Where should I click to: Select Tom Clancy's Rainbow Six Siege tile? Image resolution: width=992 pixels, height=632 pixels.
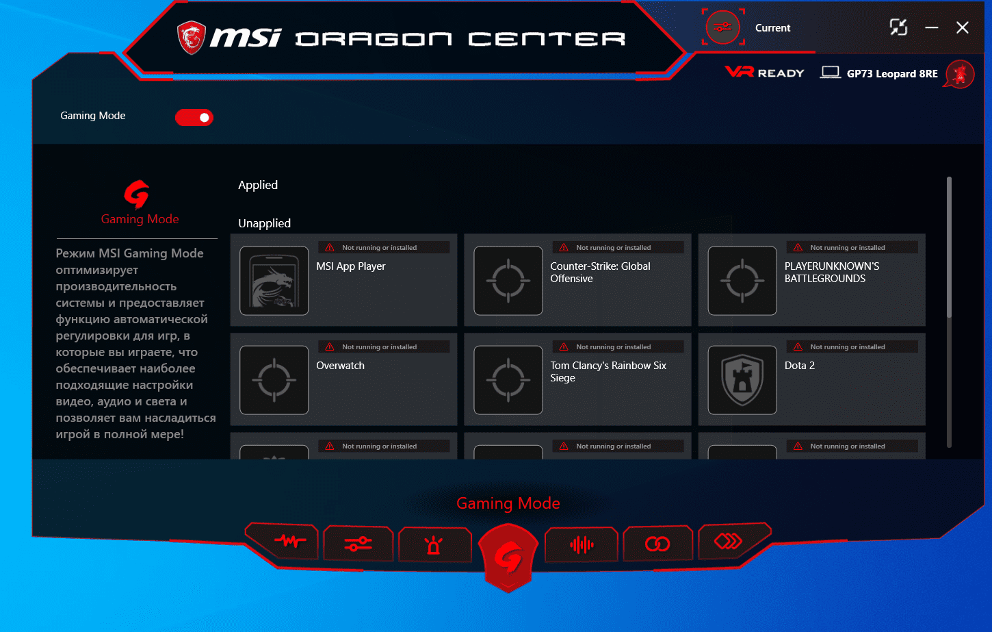point(577,379)
